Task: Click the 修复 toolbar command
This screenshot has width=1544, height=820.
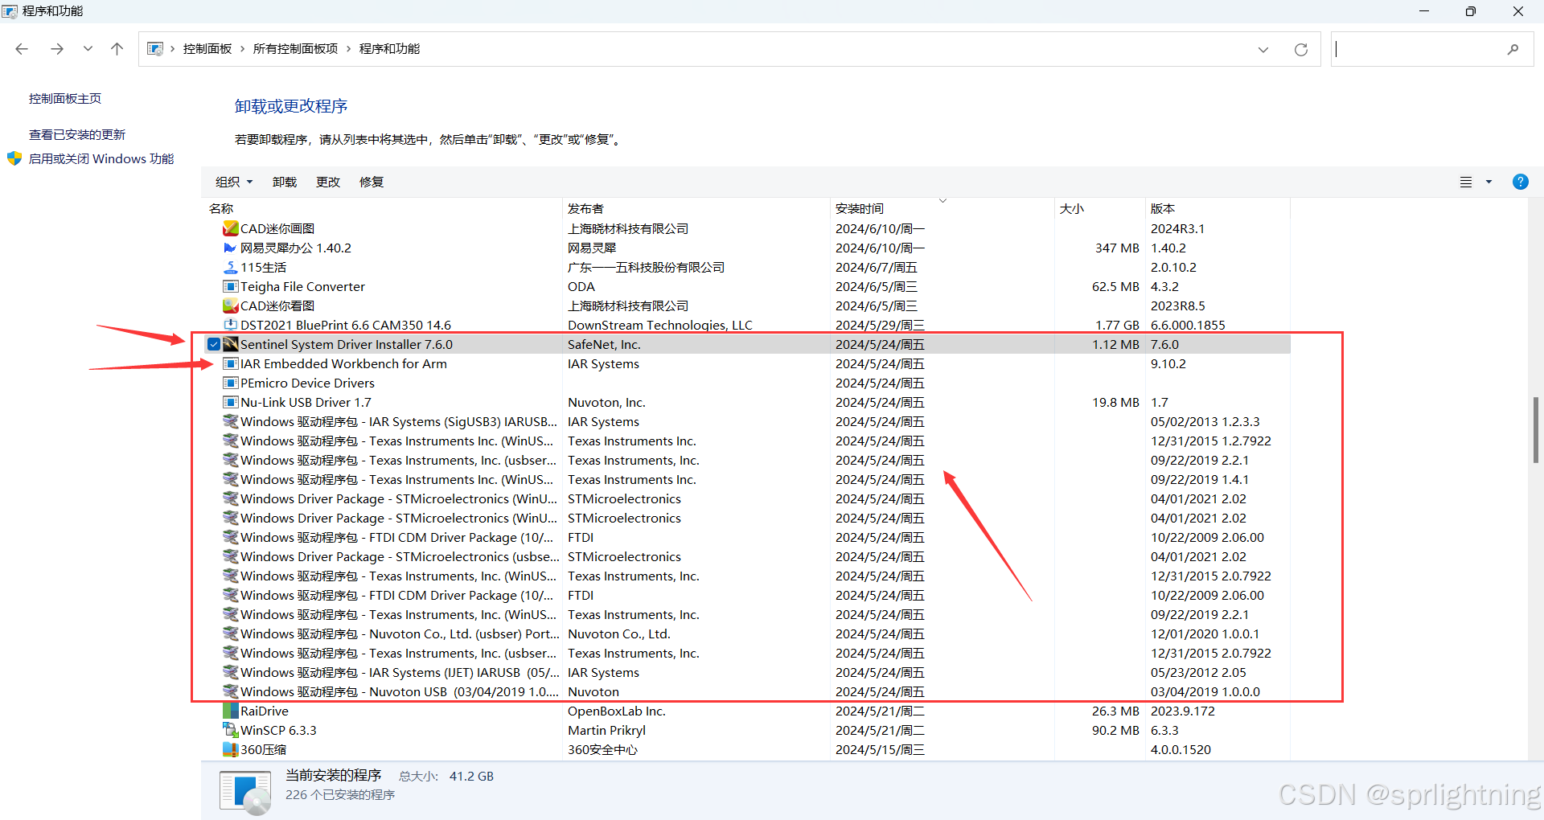Action: [x=372, y=182]
